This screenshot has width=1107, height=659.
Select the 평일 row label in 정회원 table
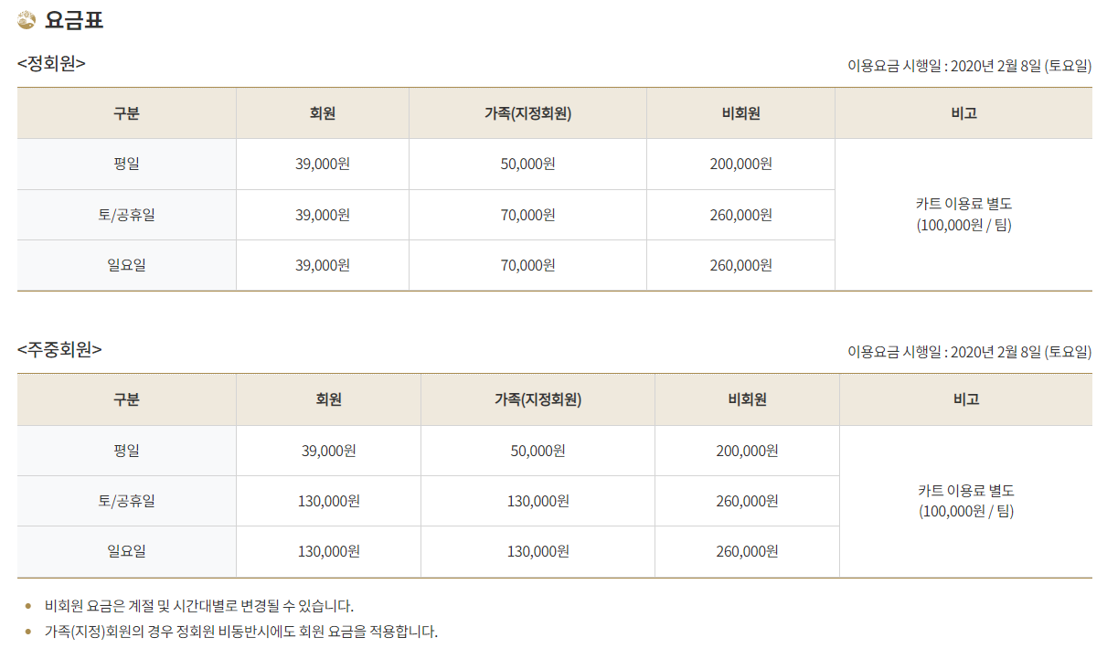126,164
